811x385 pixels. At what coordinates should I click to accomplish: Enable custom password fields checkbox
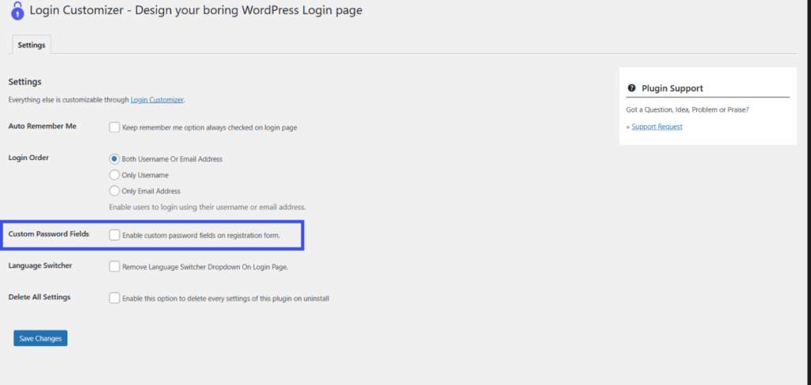point(114,235)
